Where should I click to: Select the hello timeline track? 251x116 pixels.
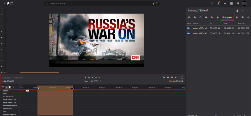tap(5, 94)
